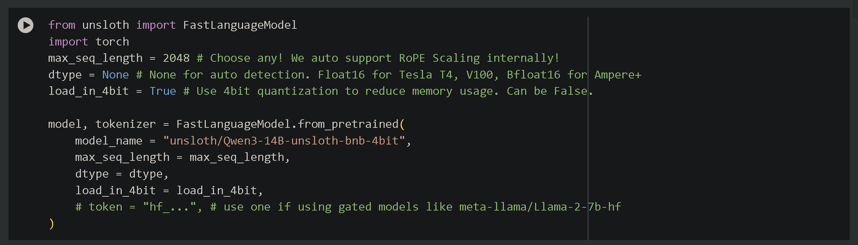This screenshot has width=858, height=245.
Task: Click the opening yellow parenthesis after from_pretrained
Action: pyautogui.click(x=402, y=124)
